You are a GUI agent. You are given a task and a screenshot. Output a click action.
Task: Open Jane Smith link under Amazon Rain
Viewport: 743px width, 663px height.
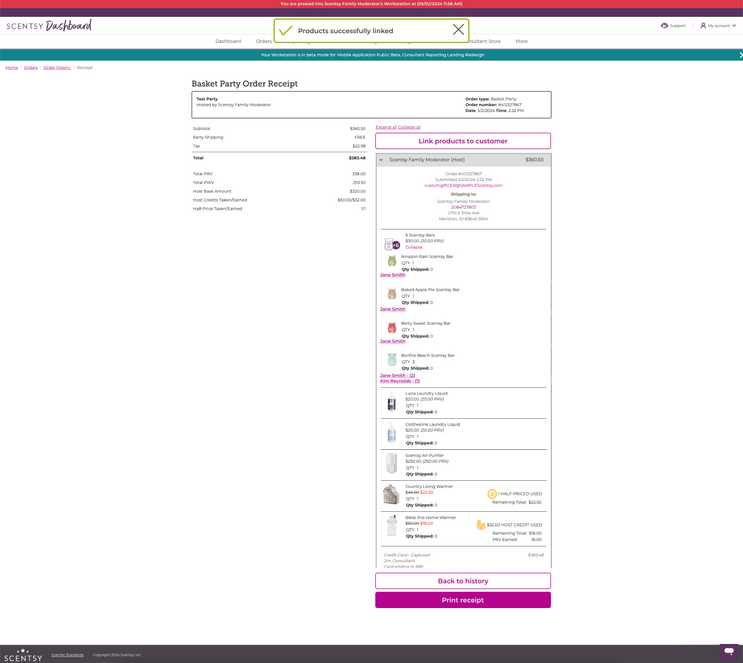[393, 275]
